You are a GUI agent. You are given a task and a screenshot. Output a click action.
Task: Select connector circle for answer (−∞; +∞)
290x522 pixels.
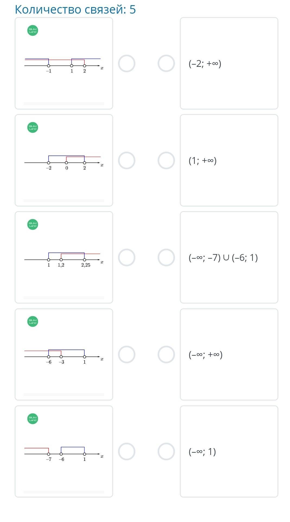click(166, 355)
